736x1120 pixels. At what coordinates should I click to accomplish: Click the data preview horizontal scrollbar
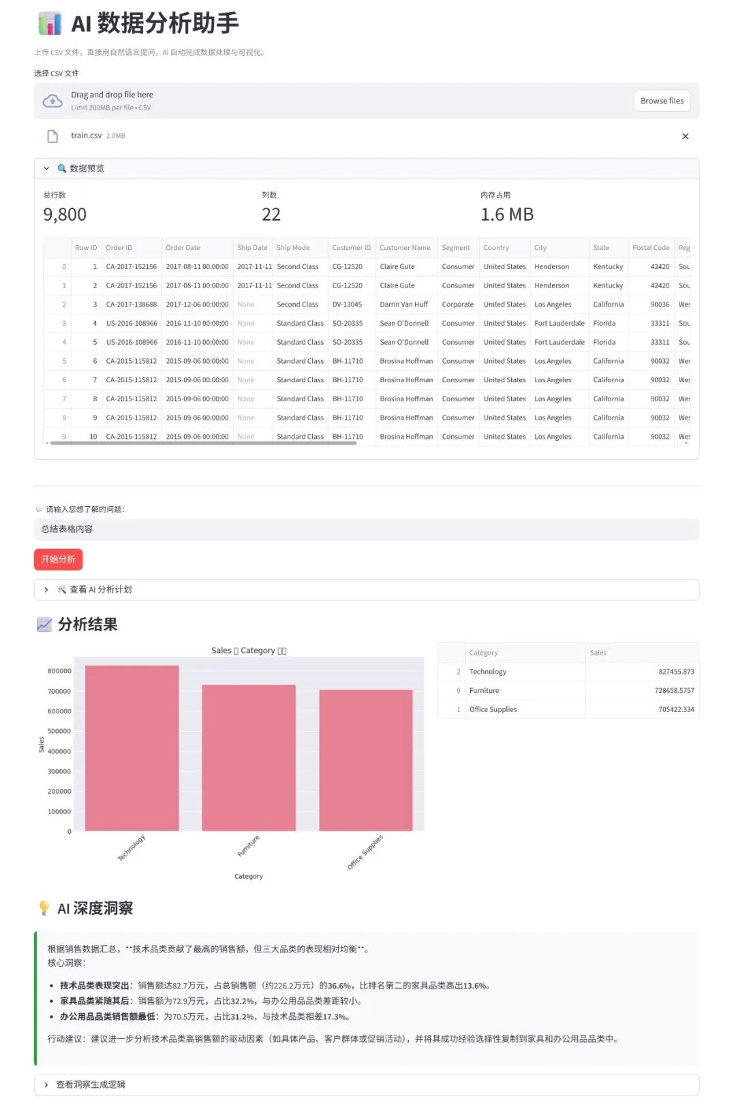pos(203,443)
